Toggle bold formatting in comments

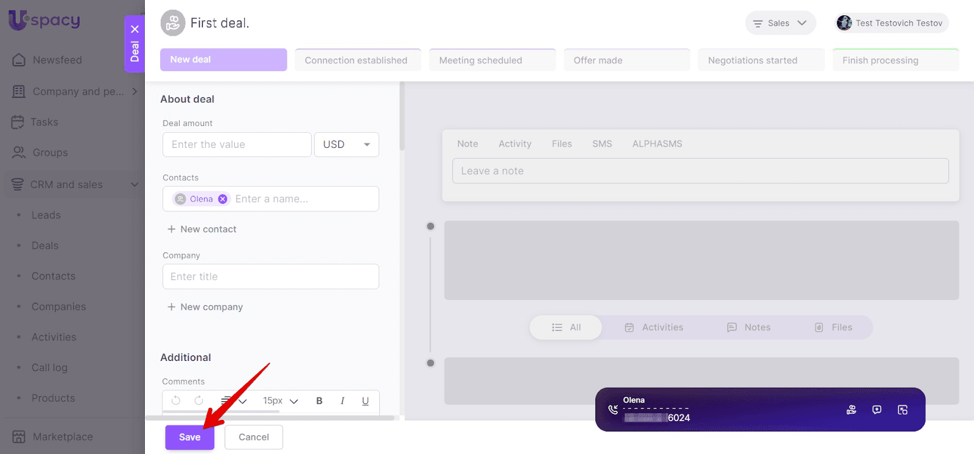[319, 400]
